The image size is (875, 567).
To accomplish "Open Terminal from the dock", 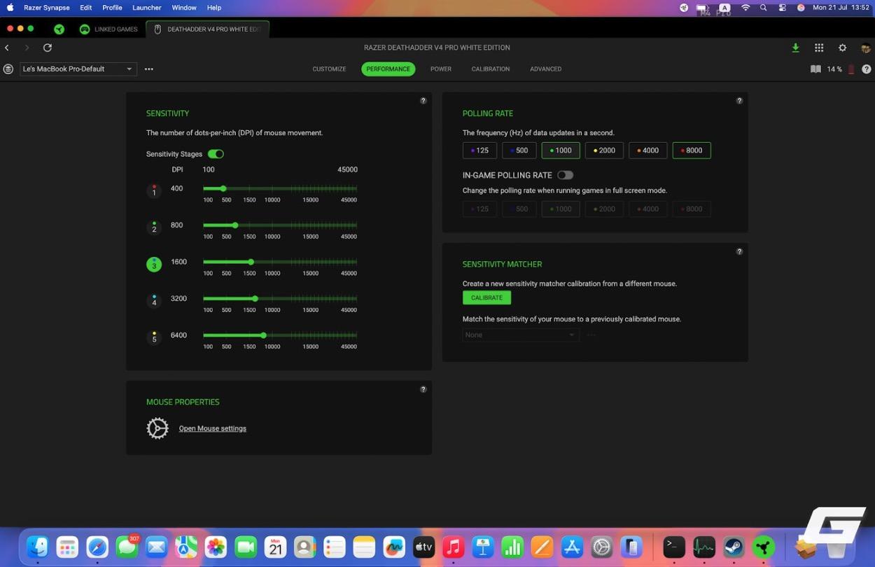I will 674,547.
